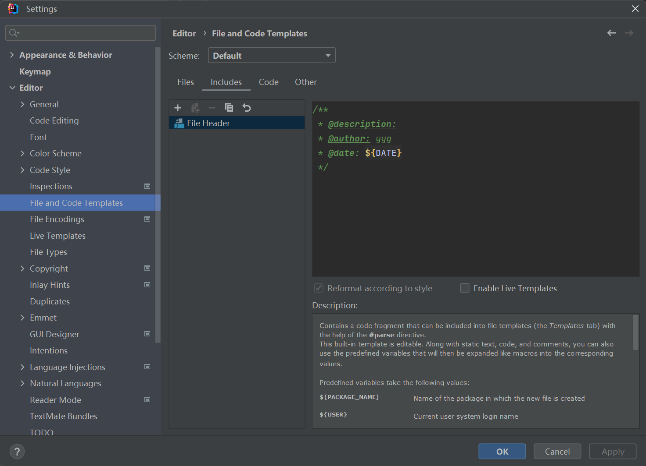Click the IntelliJ logo in title bar
The image size is (646, 466).
point(13,9)
